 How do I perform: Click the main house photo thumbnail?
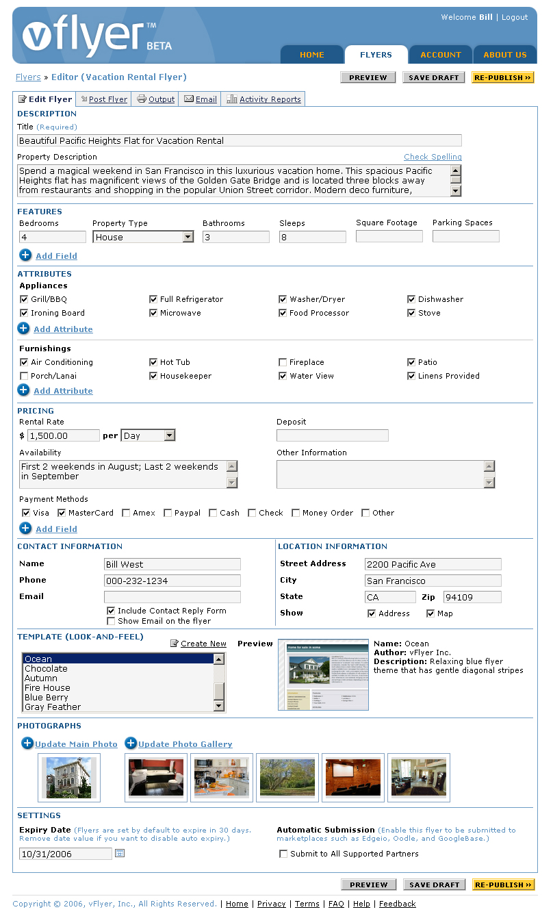point(69,777)
